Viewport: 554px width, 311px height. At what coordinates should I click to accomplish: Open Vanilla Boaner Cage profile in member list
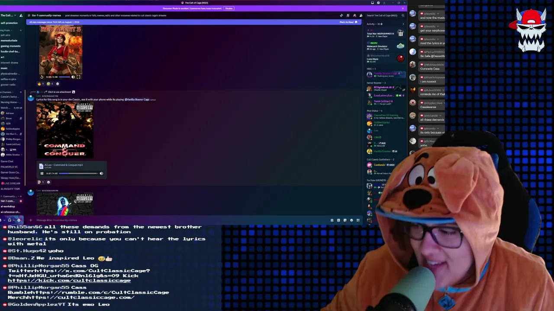tap(386, 75)
